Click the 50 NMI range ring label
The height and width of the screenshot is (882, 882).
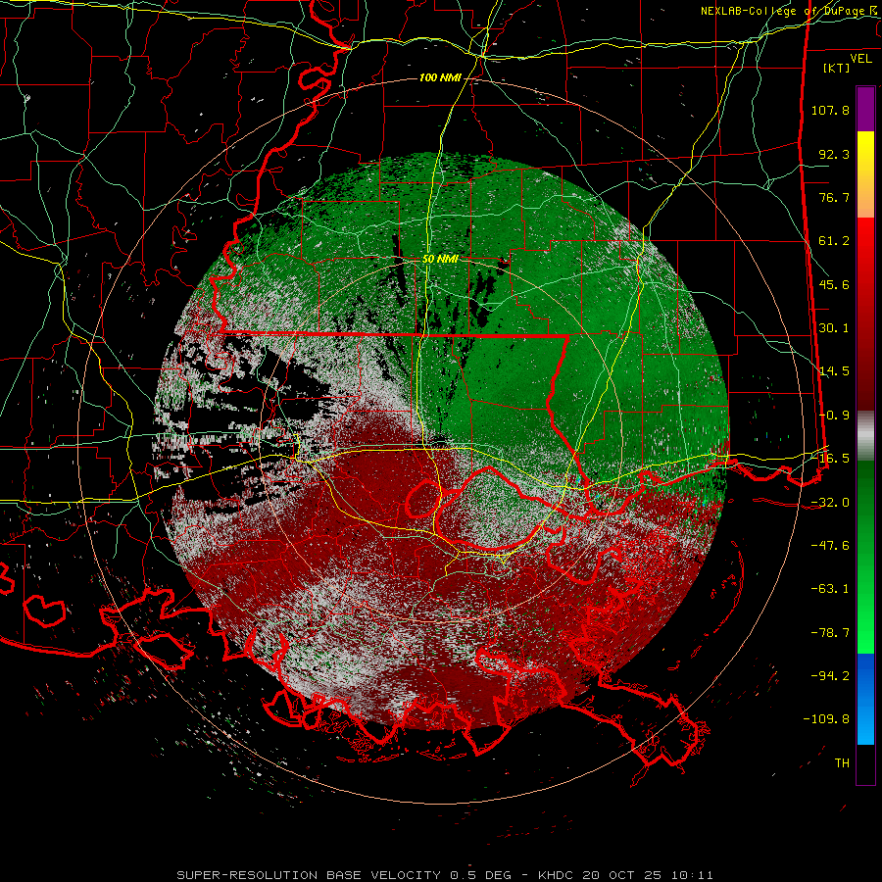(x=440, y=260)
